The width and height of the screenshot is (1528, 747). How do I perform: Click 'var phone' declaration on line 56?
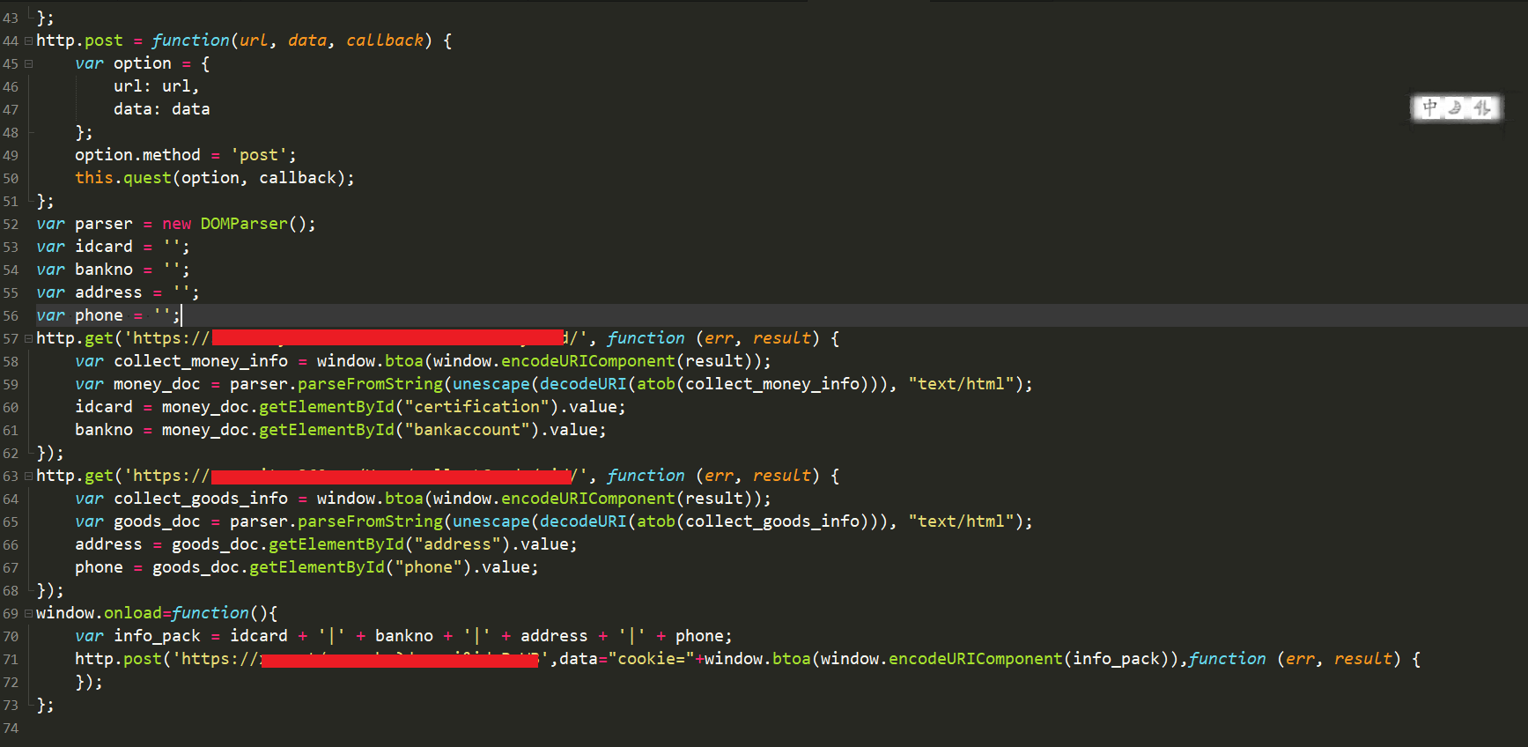[x=79, y=315]
